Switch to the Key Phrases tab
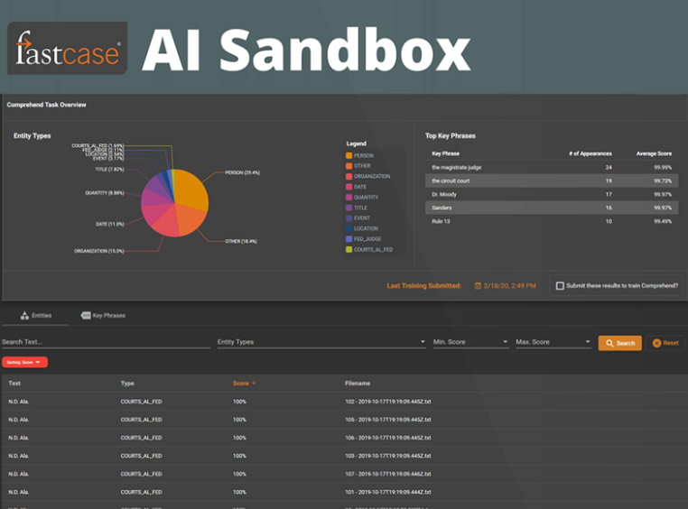The height and width of the screenshot is (509, 688). (103, 316)
